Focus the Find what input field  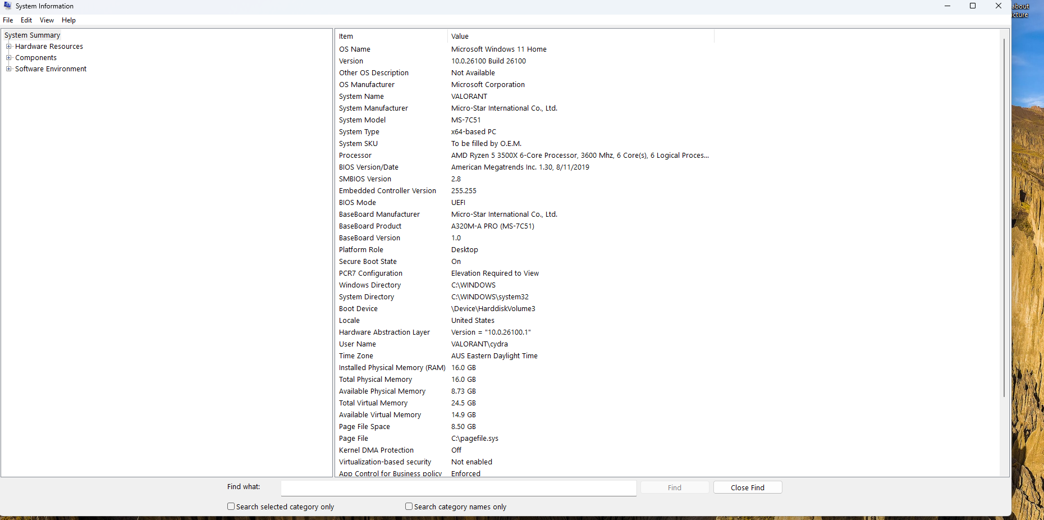(x=459, y=488)
